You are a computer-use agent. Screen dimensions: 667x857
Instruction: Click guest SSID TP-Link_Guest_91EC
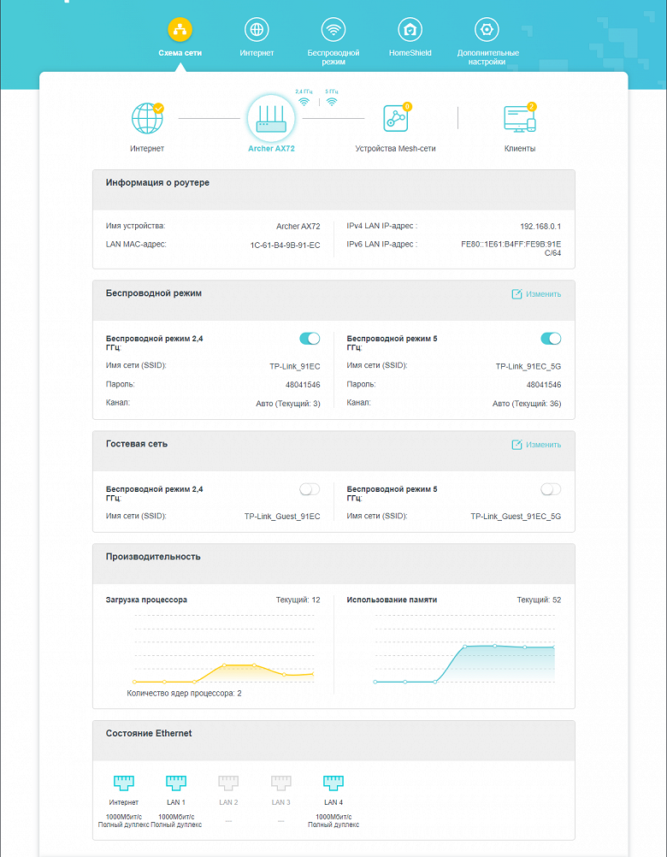[x=282, y=517]
